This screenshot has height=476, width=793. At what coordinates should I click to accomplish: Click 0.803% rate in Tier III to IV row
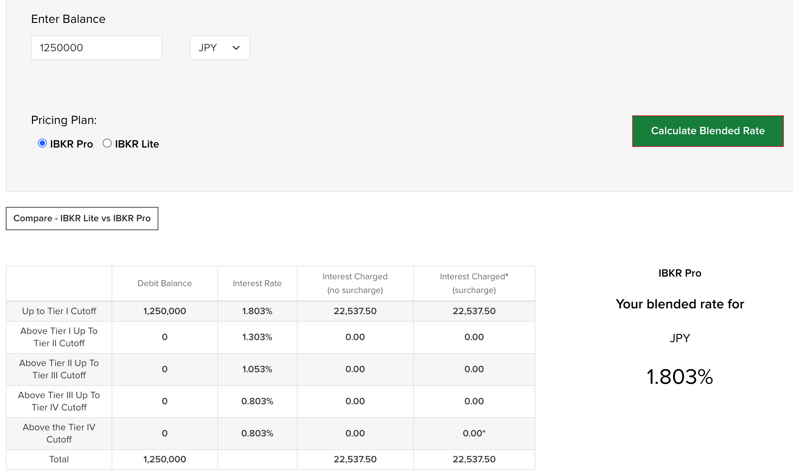click(257, 401)
